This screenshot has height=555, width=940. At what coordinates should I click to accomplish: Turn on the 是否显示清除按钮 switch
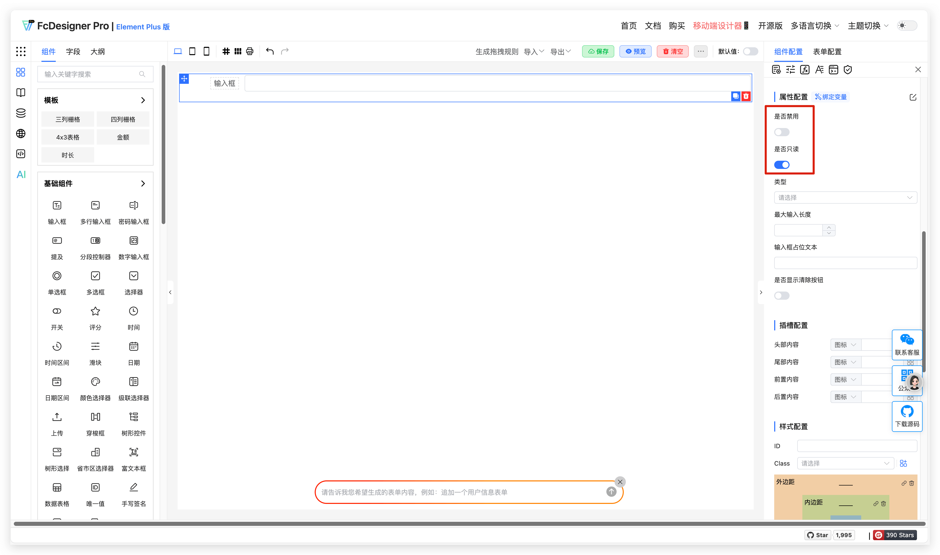click(x=782, y=295)
